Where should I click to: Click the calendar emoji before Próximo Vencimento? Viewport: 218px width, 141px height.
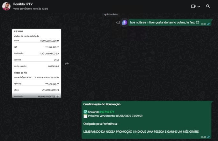tap(85, 116)
